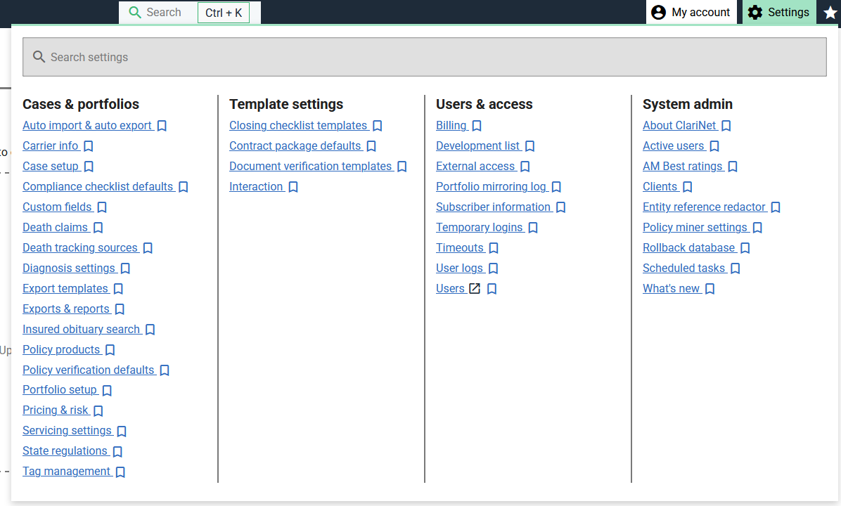Open the Interaction link
Screen dimensions: 841x506
coord(256,186)
